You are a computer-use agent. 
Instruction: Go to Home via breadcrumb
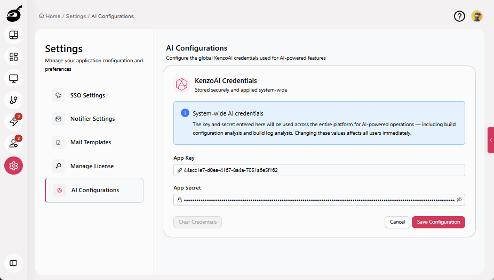[53, 17]
